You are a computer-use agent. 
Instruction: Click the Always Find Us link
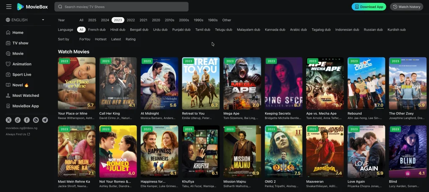point(16,134)
